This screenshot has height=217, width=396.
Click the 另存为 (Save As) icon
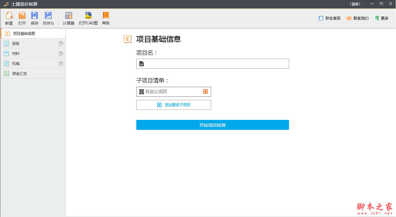tap(48, 16)
